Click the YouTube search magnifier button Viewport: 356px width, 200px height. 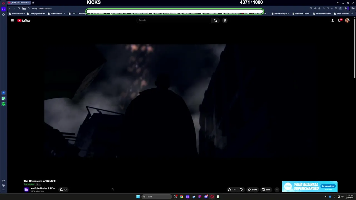tap(215, 20)
